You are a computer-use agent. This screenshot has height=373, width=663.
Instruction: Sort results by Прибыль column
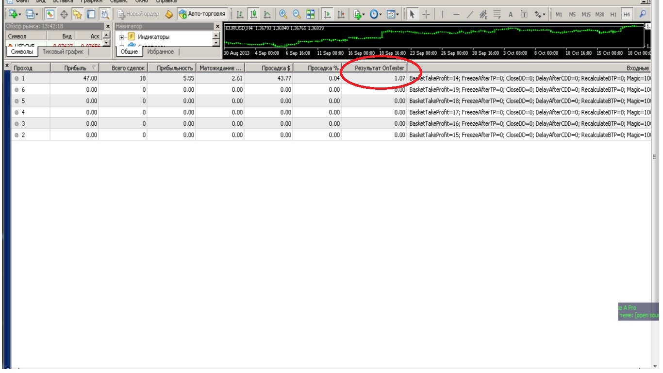(x=75, y=68)
